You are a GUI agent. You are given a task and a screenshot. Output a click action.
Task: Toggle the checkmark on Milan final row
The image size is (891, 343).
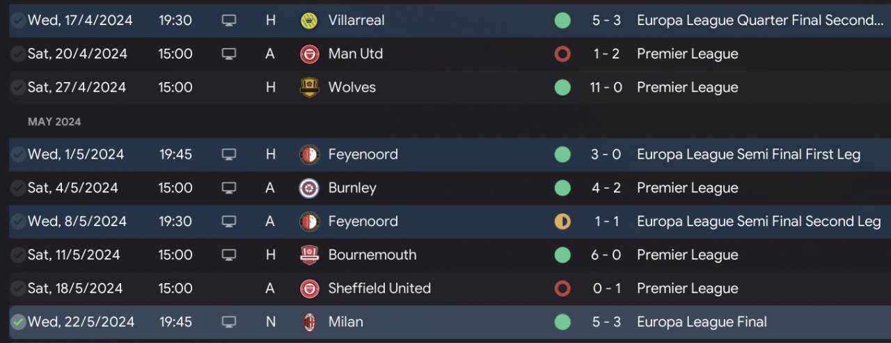coord(18,322)
